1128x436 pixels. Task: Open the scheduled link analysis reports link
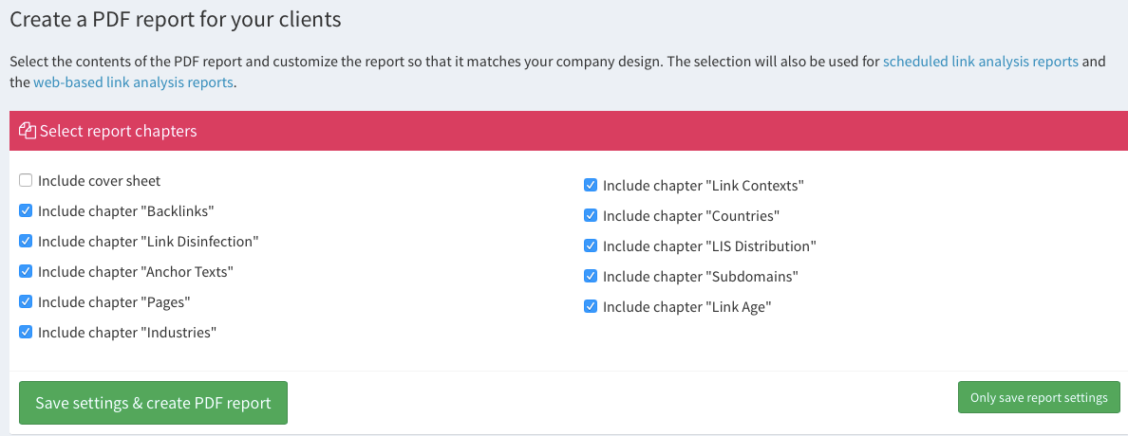(x=980, y=62)
